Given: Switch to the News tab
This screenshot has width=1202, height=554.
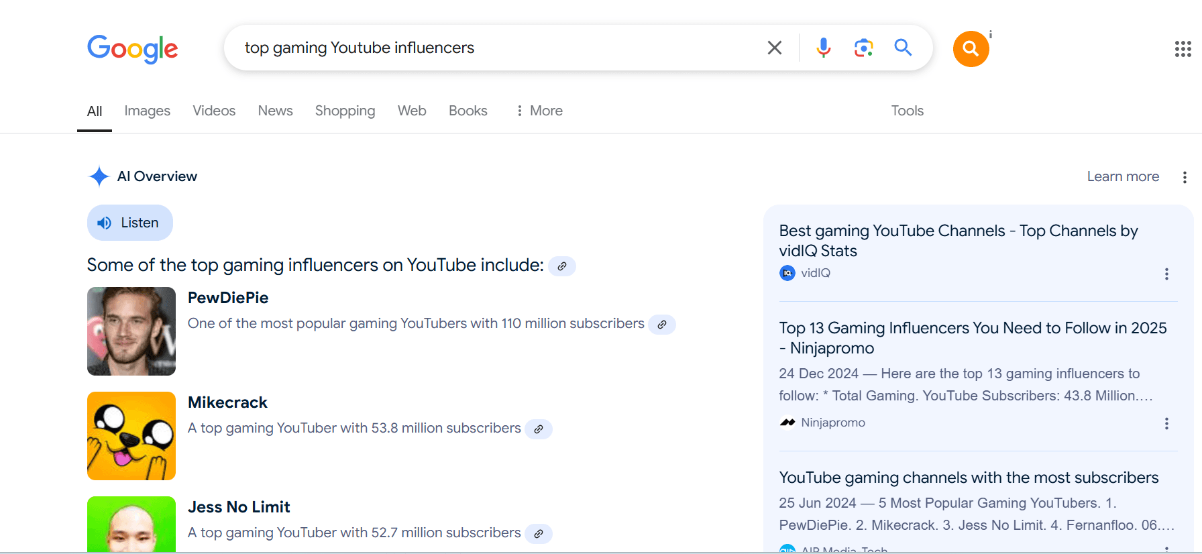Looking at the screenshot, I should click(x=276, y=111).
